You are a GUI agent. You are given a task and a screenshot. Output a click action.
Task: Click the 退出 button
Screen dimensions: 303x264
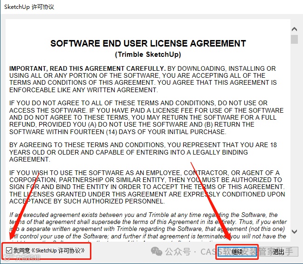[x=278, y=252]
